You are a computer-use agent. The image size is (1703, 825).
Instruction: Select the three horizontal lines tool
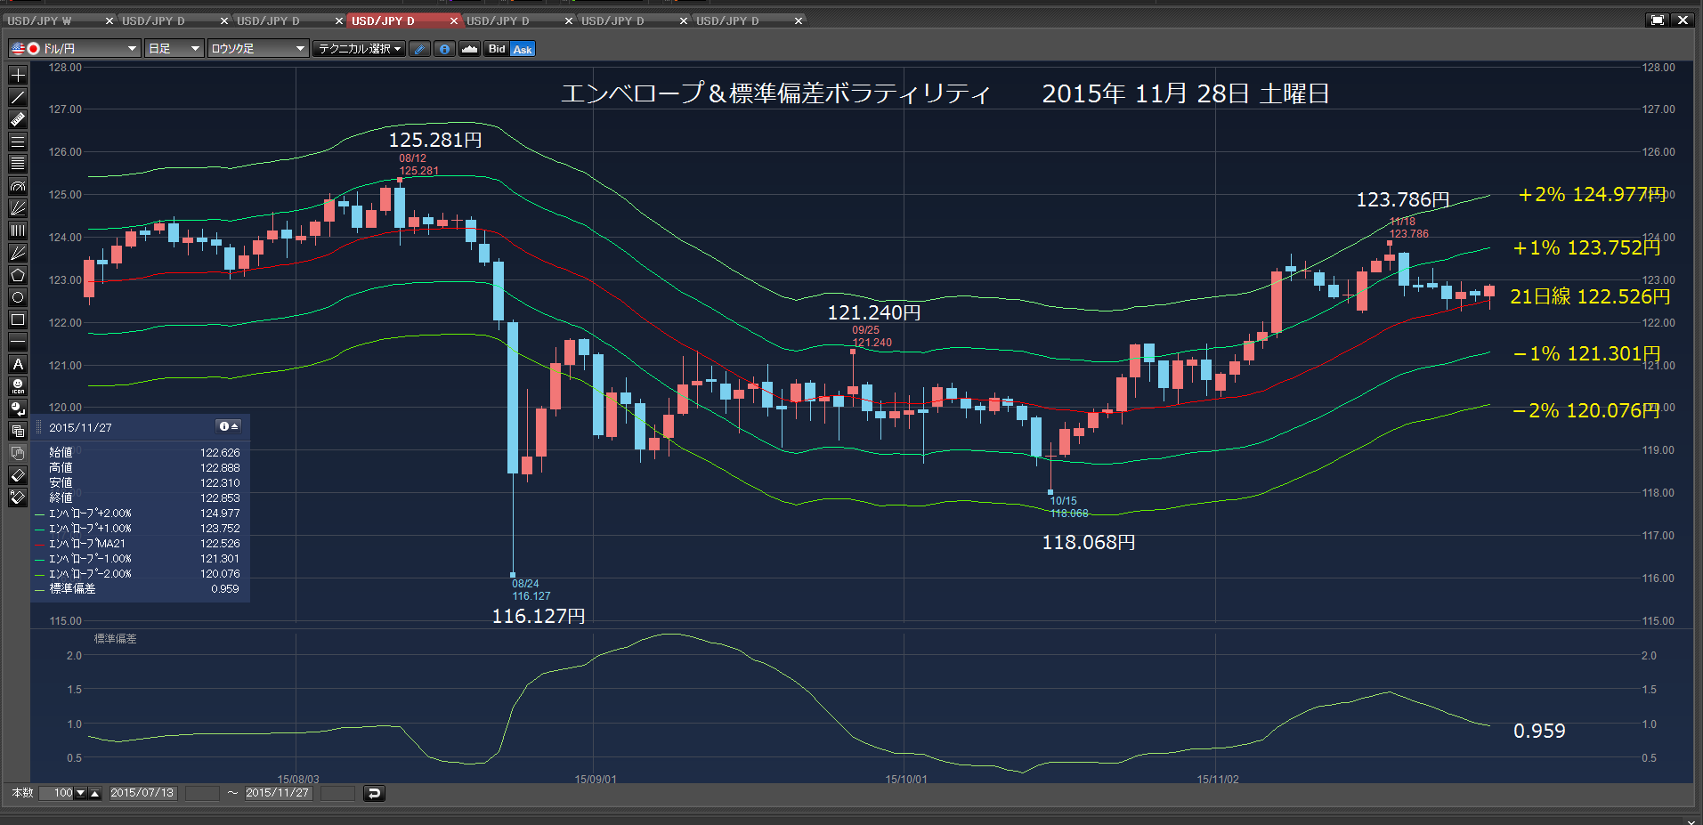pos(18,142)
